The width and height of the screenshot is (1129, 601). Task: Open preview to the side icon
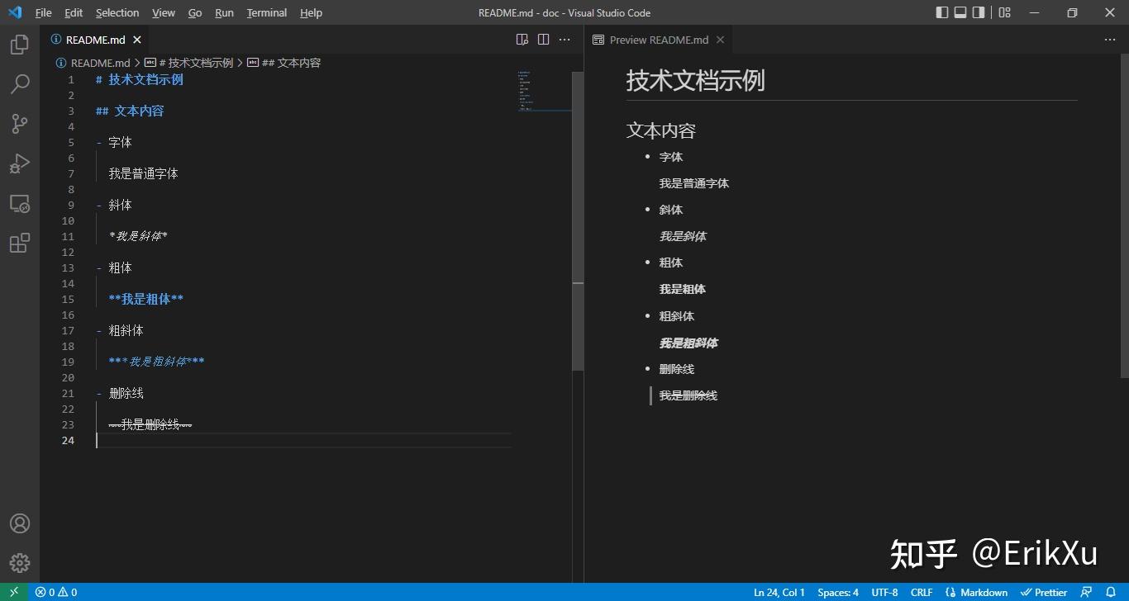click(522, 40)
